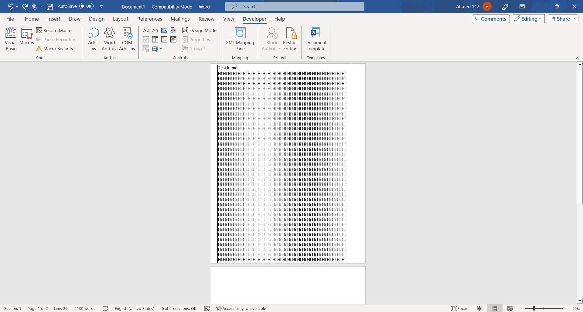Viewport: 583px width, 312px height.
Task: Toggle Design Mode on
Action: tap(199, 30)
